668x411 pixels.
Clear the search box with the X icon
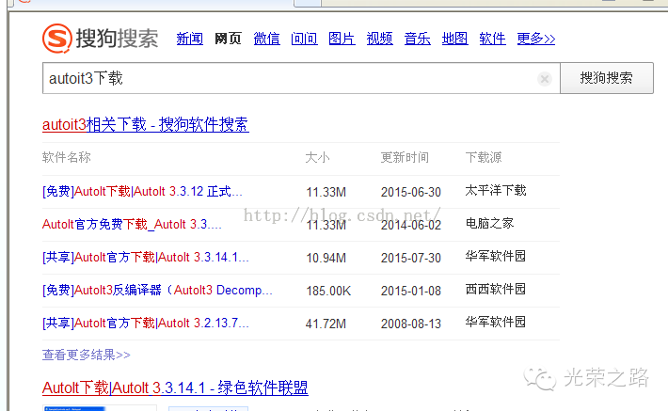[544, 79]
